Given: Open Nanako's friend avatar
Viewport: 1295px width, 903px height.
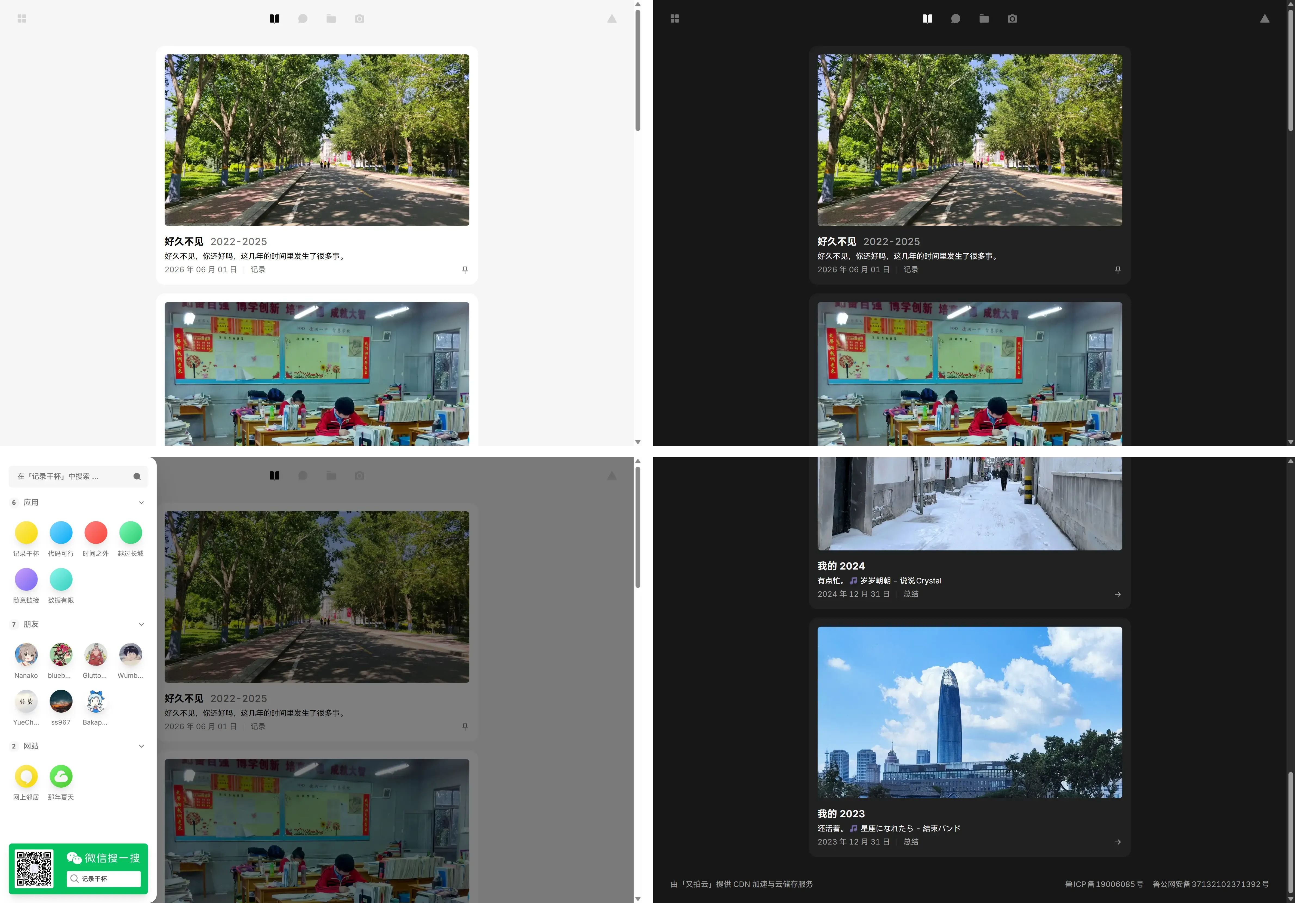Looking at the screenshot, I should pos(26,654).
